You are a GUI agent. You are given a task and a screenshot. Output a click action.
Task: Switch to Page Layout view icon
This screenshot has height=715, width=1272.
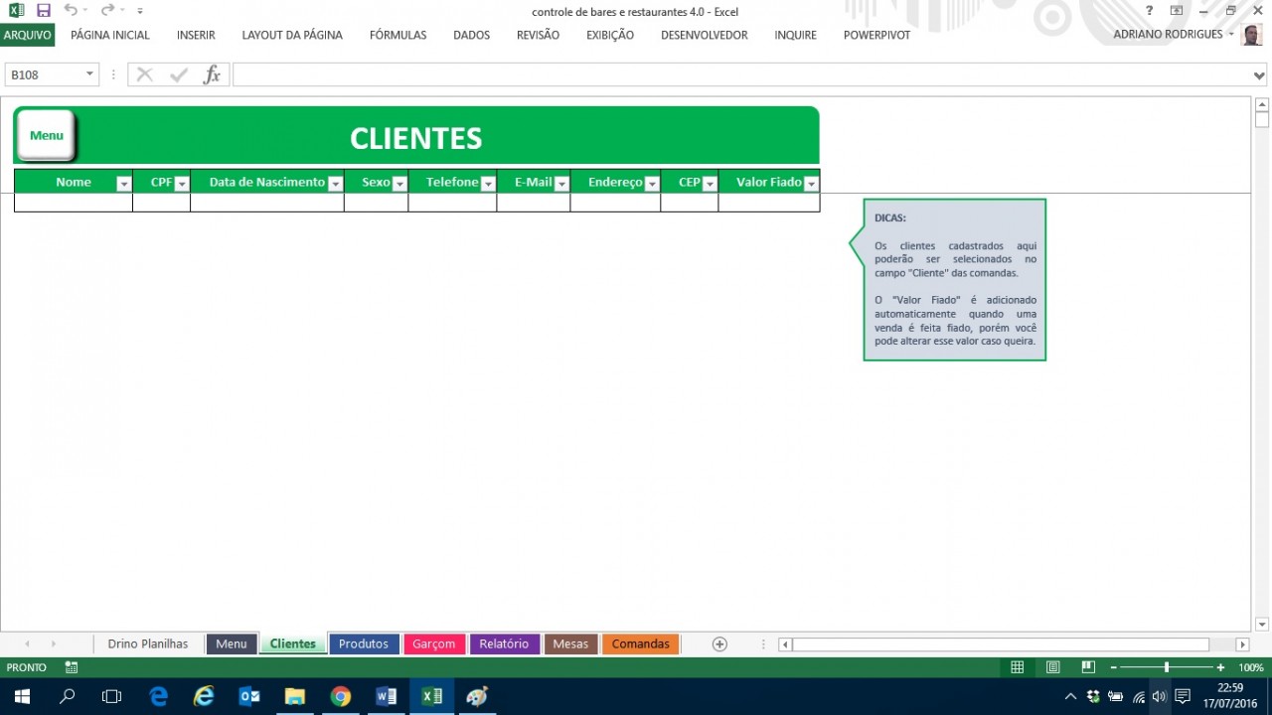pyautogui.click(x=1052, y=667)
